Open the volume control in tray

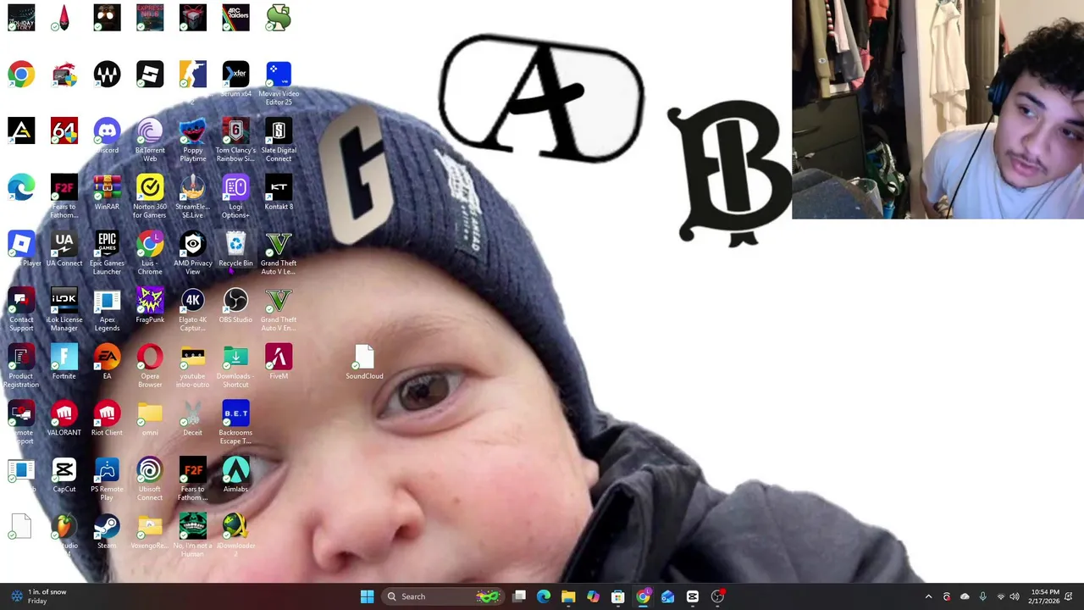click(1015, 596)
